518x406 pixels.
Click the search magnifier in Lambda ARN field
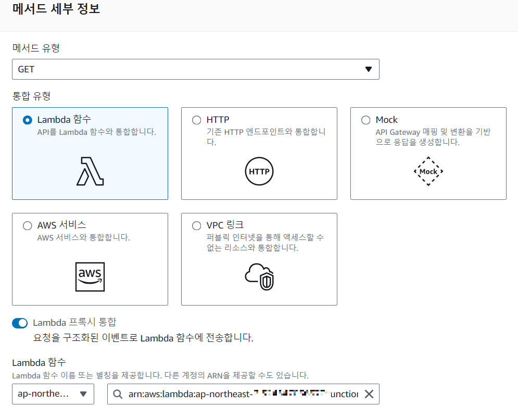(x=118, y=394)
